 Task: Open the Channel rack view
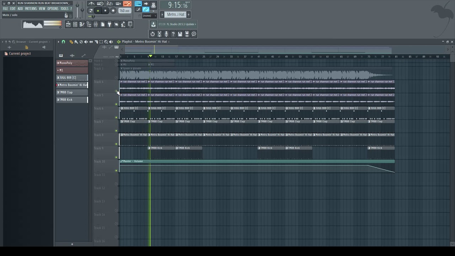(75, 24)
